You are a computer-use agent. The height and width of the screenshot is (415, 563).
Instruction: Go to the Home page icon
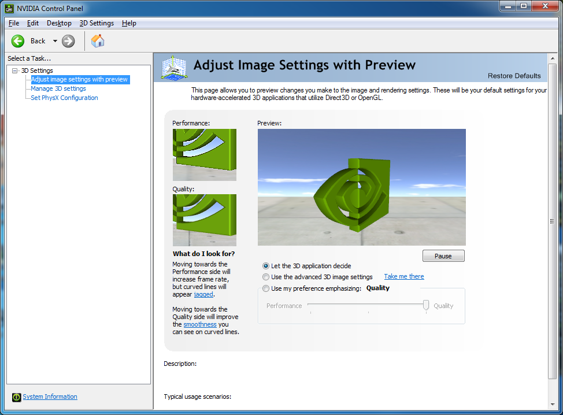point(98,41)
